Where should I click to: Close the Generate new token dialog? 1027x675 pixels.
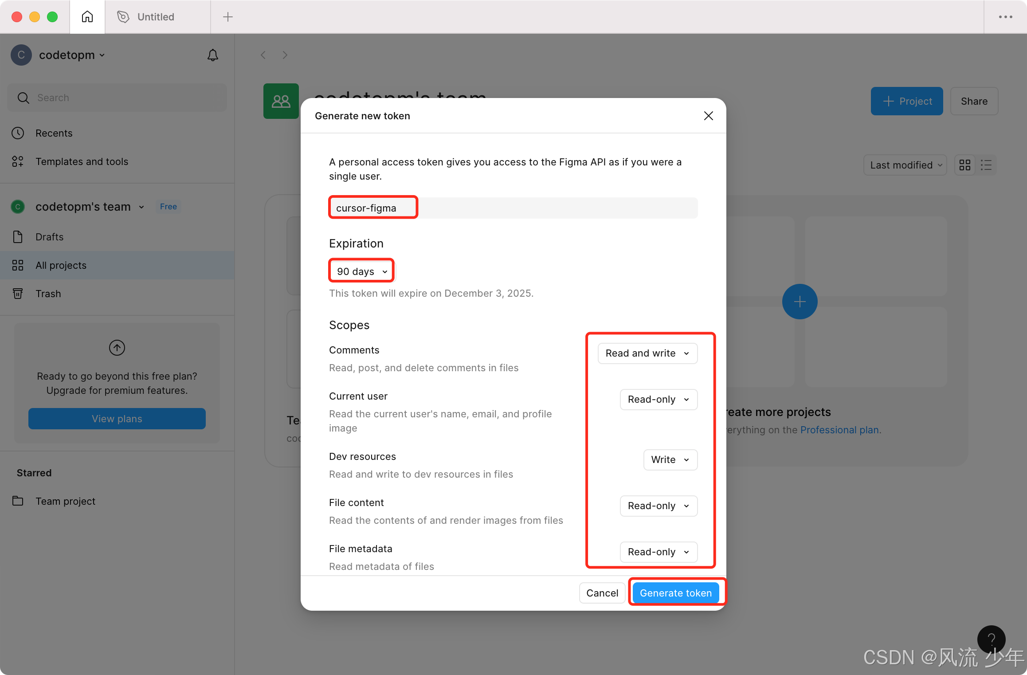click(708, 116)
